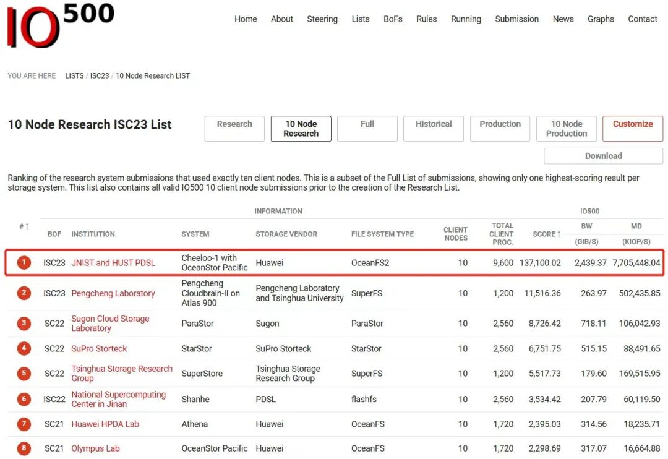The image size is (668, 459).
Task: Open the JNIST and HUST PDSL link
Action: 113,263
